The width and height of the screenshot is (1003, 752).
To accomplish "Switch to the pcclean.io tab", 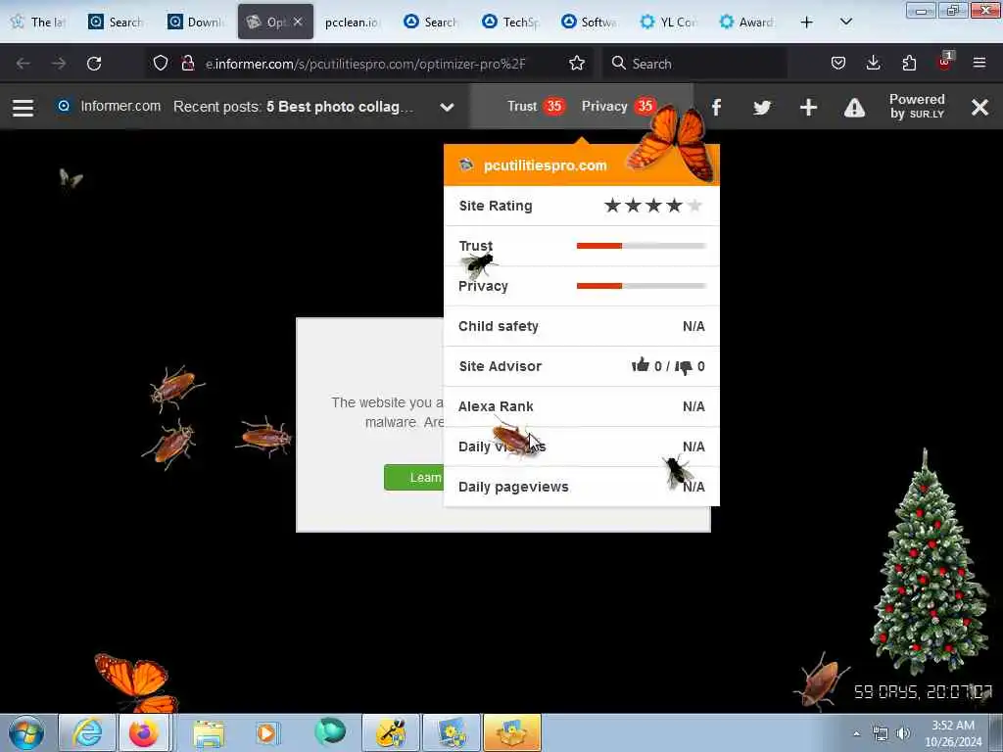I will click(353, 23).
